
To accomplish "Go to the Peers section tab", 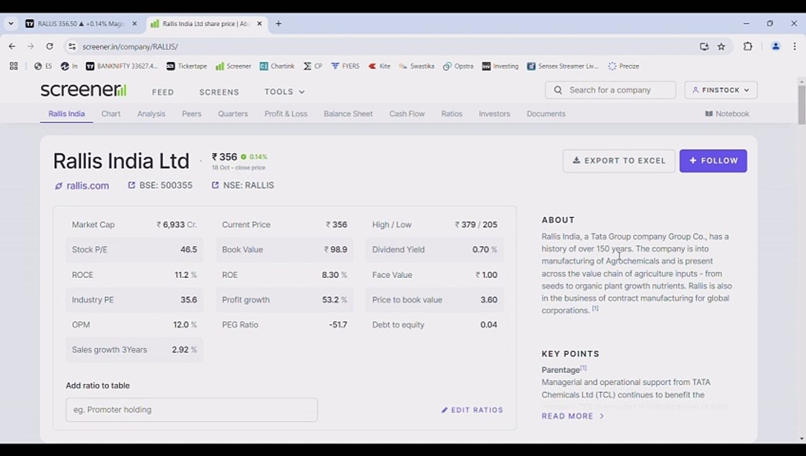I will (191, 113).
